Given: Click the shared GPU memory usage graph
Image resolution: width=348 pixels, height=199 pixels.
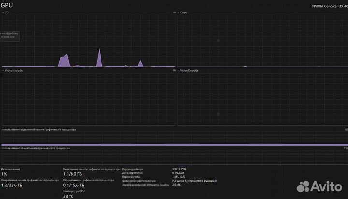Looking at the screenshot, I should coord(174,157).
